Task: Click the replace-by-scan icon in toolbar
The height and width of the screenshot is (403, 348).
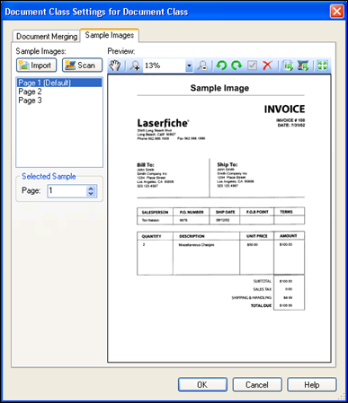Action: [303, 66]
